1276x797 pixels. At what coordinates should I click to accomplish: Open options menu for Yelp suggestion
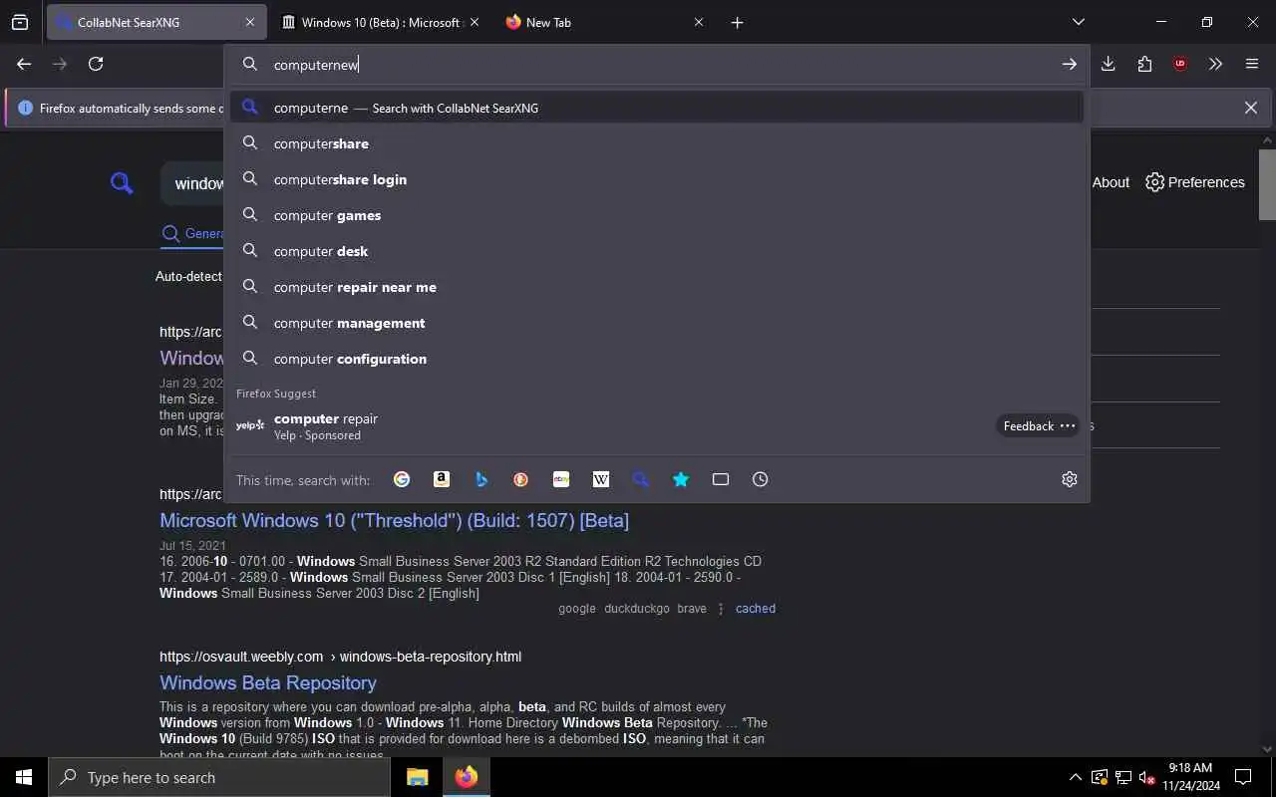(x=1068, y=425)
